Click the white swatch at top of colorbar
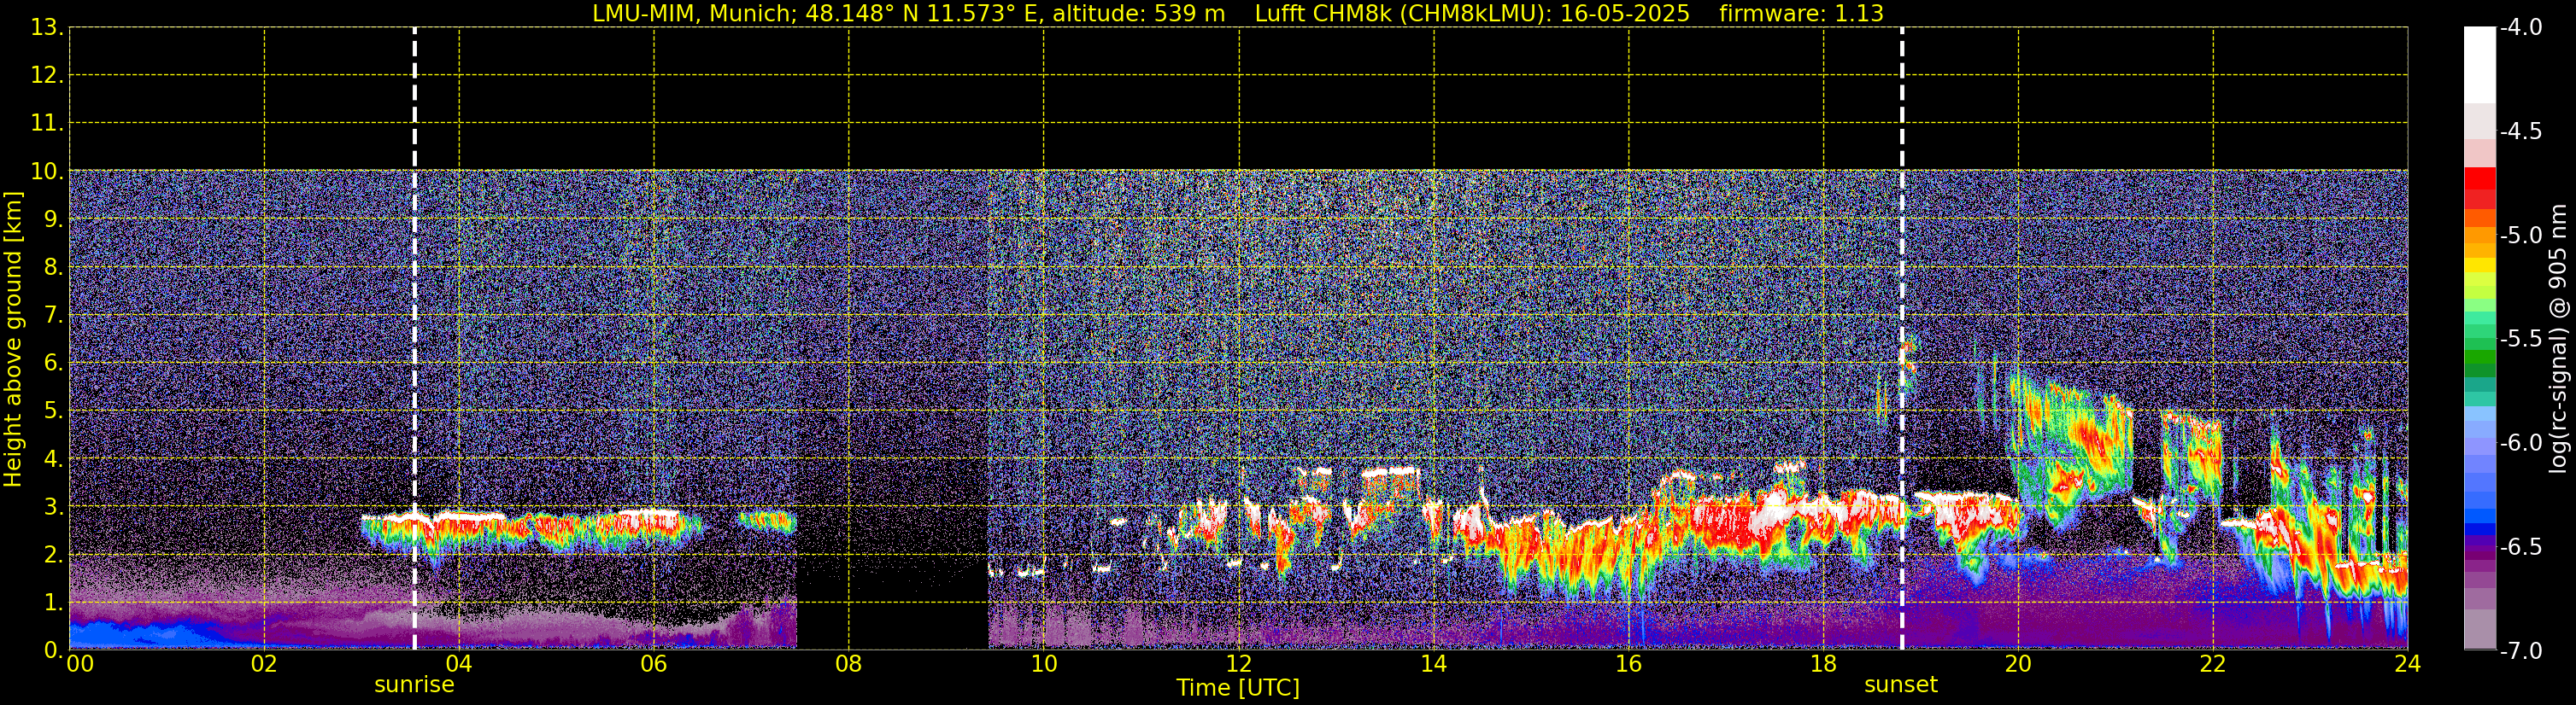 [x=2479, y=65]
